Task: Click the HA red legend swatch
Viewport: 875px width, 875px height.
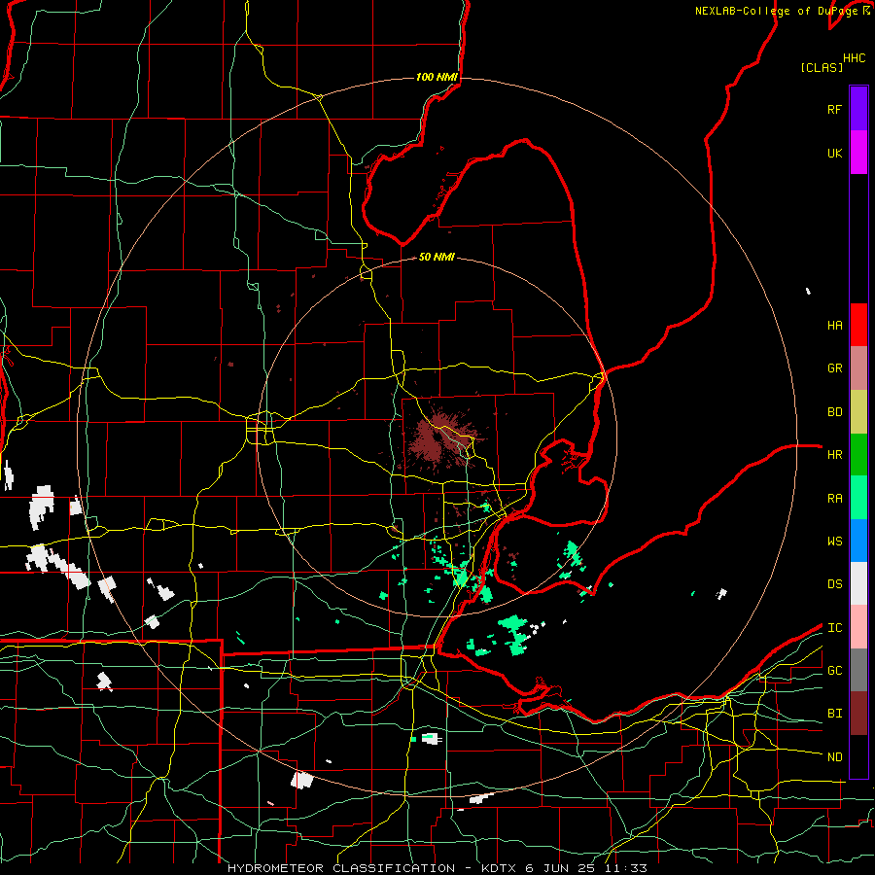Action: pyautogui.click(x=858, y=325)
